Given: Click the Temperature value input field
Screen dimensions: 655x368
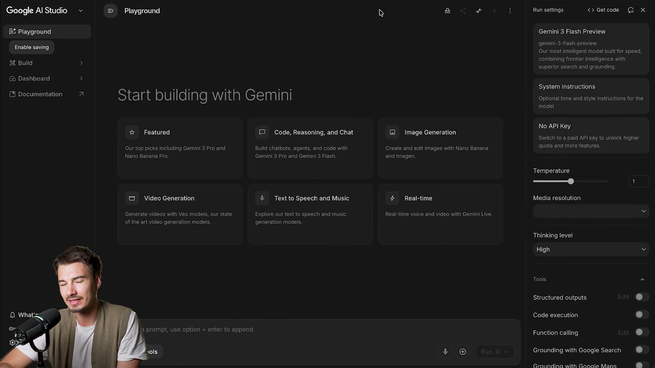Looking at the screenshot, I should (x=639, y=182).
